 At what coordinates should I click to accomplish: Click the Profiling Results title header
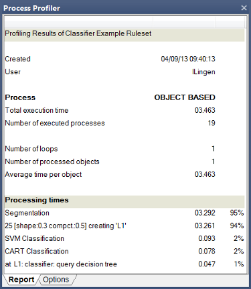(124, 33)
